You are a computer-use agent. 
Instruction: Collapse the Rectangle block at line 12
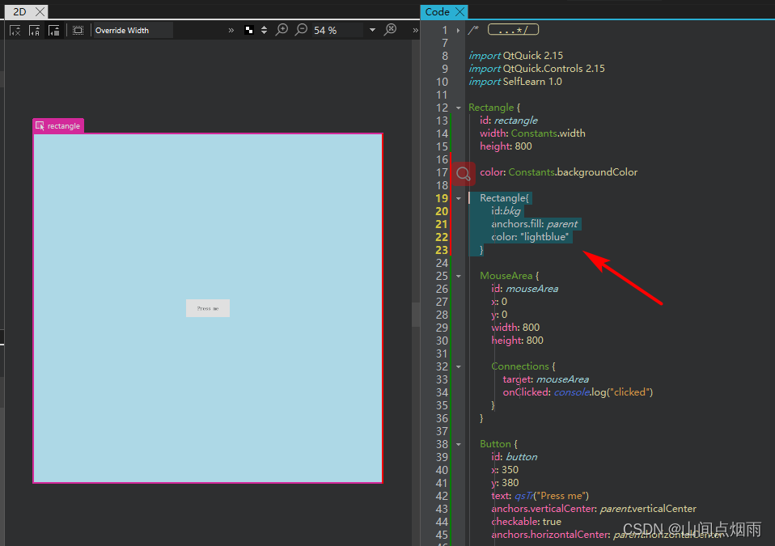click(458, 107)
